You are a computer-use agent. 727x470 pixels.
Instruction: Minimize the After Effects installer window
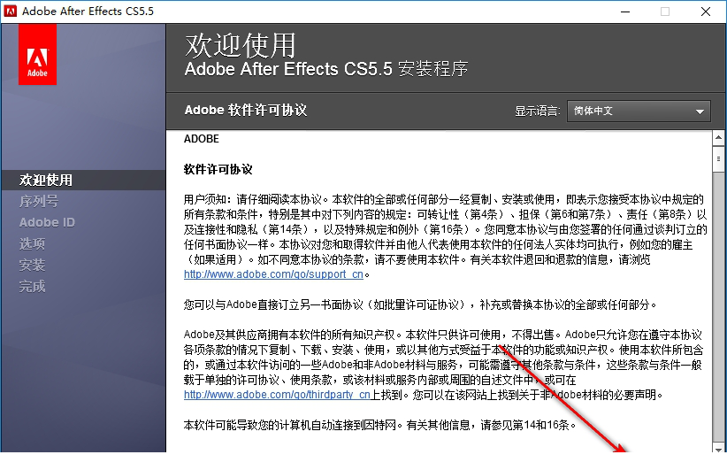click(x=625, y=12)
